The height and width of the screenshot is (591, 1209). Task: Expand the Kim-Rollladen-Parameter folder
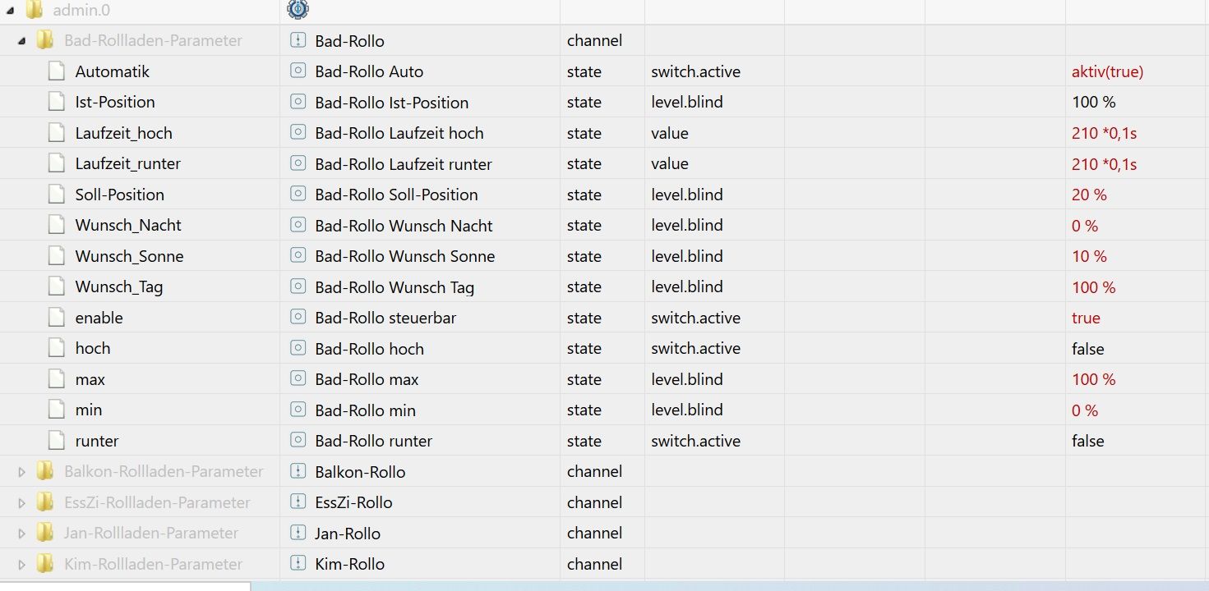[21, 564]
